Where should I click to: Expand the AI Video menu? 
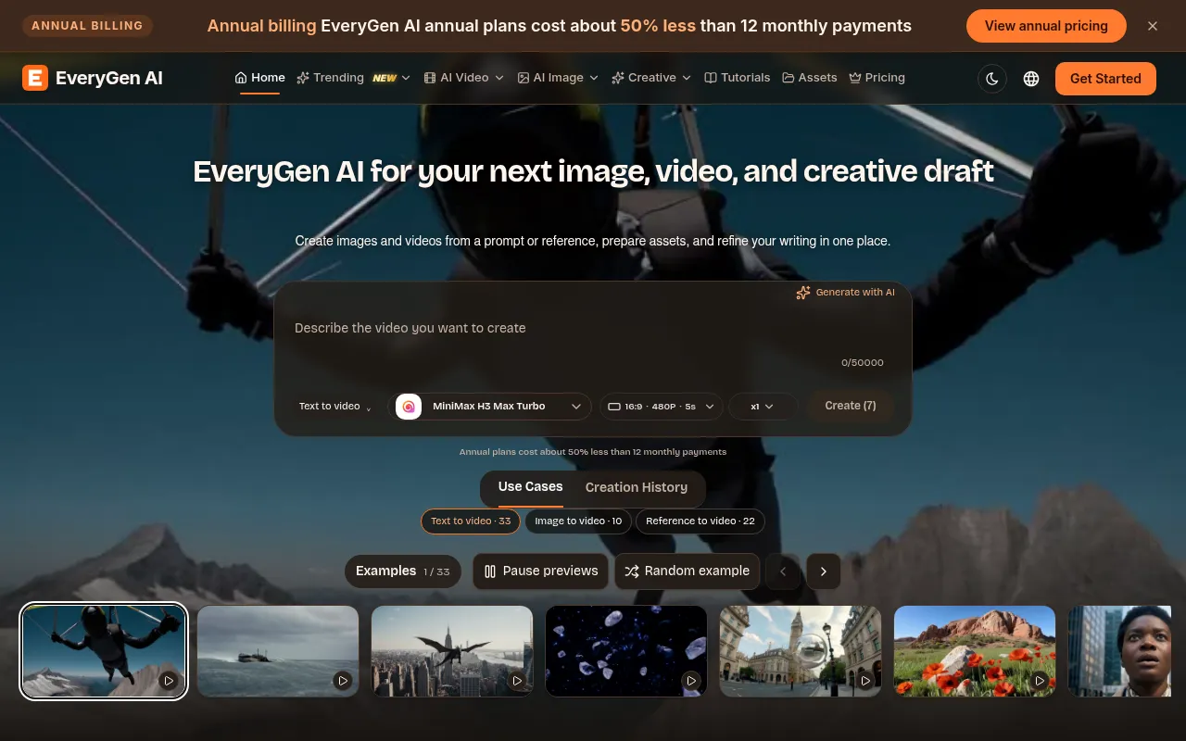pyautogui.click(x=464, y=78)
